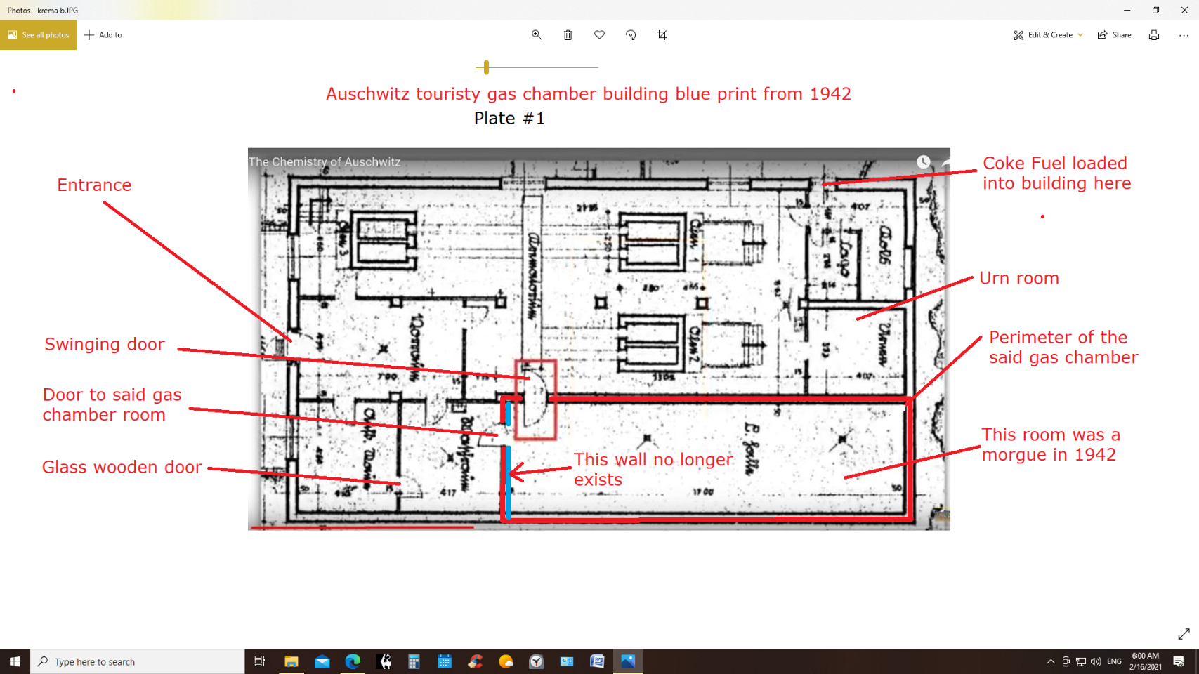Image resolution: width=1199 pixels, height=674 pixels.
Task: Rotate the image using rotate icon
Action: click(631, 35)
